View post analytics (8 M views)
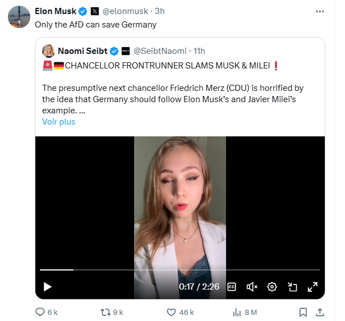 [237, 312]
